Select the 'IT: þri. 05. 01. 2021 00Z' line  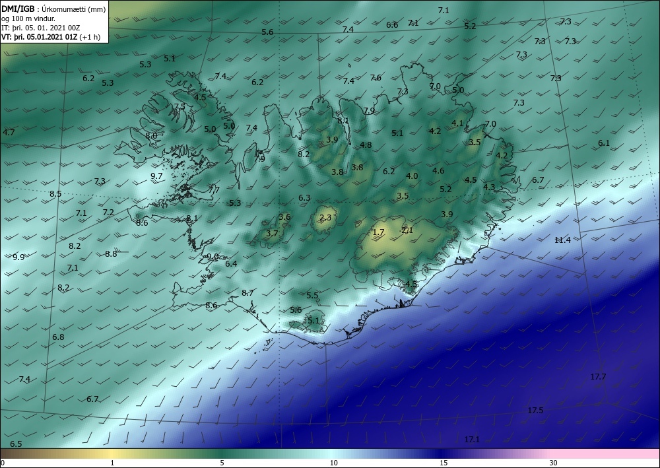pyautogui.click(x=41, y=28)
